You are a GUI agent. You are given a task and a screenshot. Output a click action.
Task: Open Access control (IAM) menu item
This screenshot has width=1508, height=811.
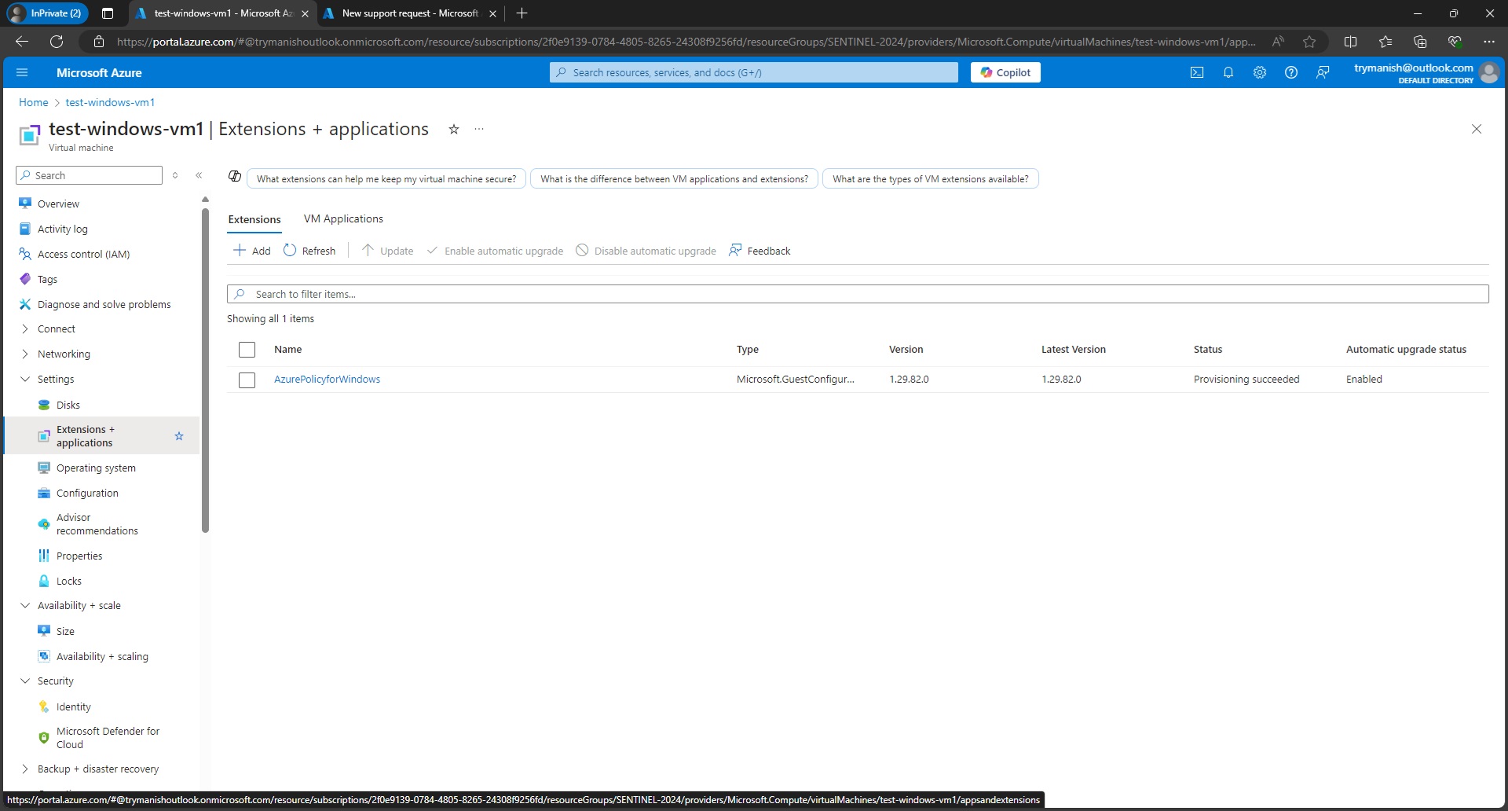[83, 255]
